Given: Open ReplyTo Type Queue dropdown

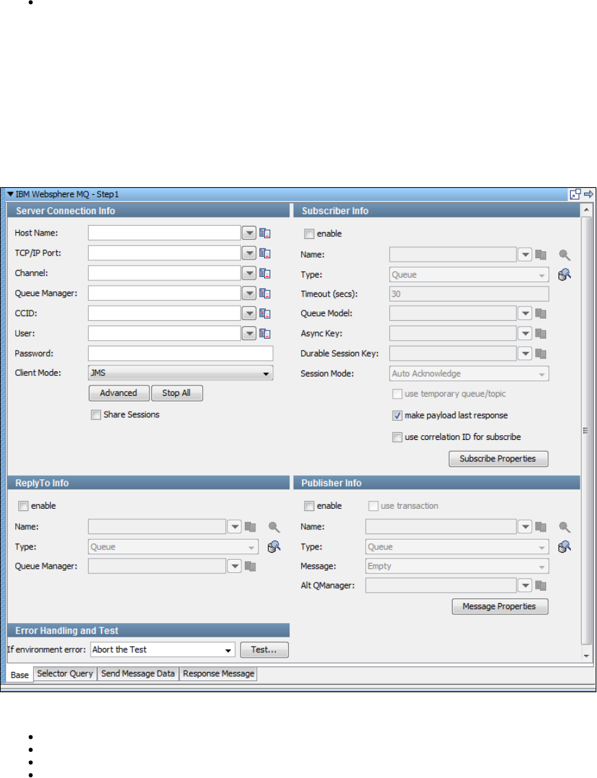Looking at the screenshot, I should pos(173,547).
